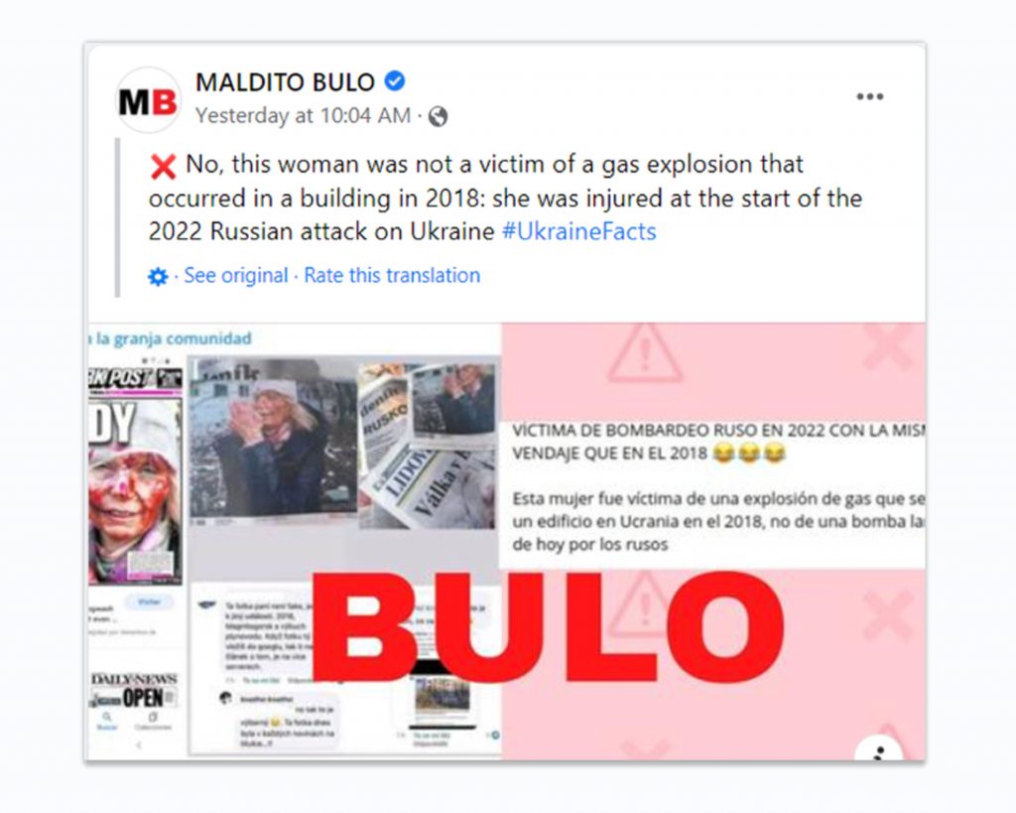Image resolution: width=1016 pixels, height=813 pixels.
Task: Click the 'la granja comunidad' header text
Action: coord(171,339)
